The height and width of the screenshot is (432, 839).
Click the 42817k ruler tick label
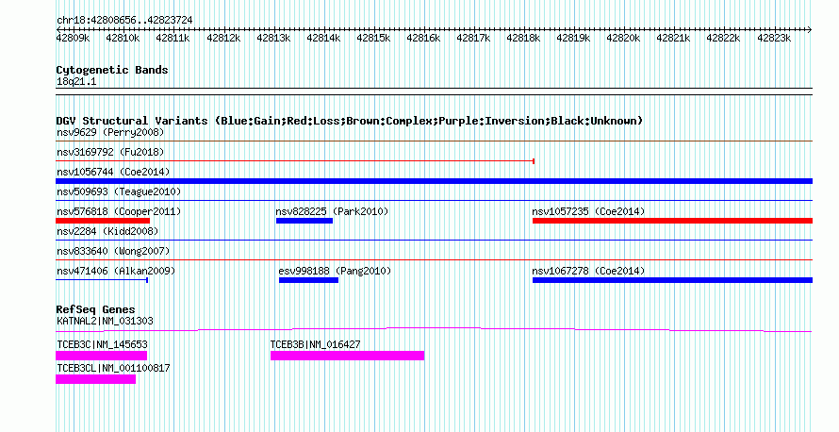point(473,39)
